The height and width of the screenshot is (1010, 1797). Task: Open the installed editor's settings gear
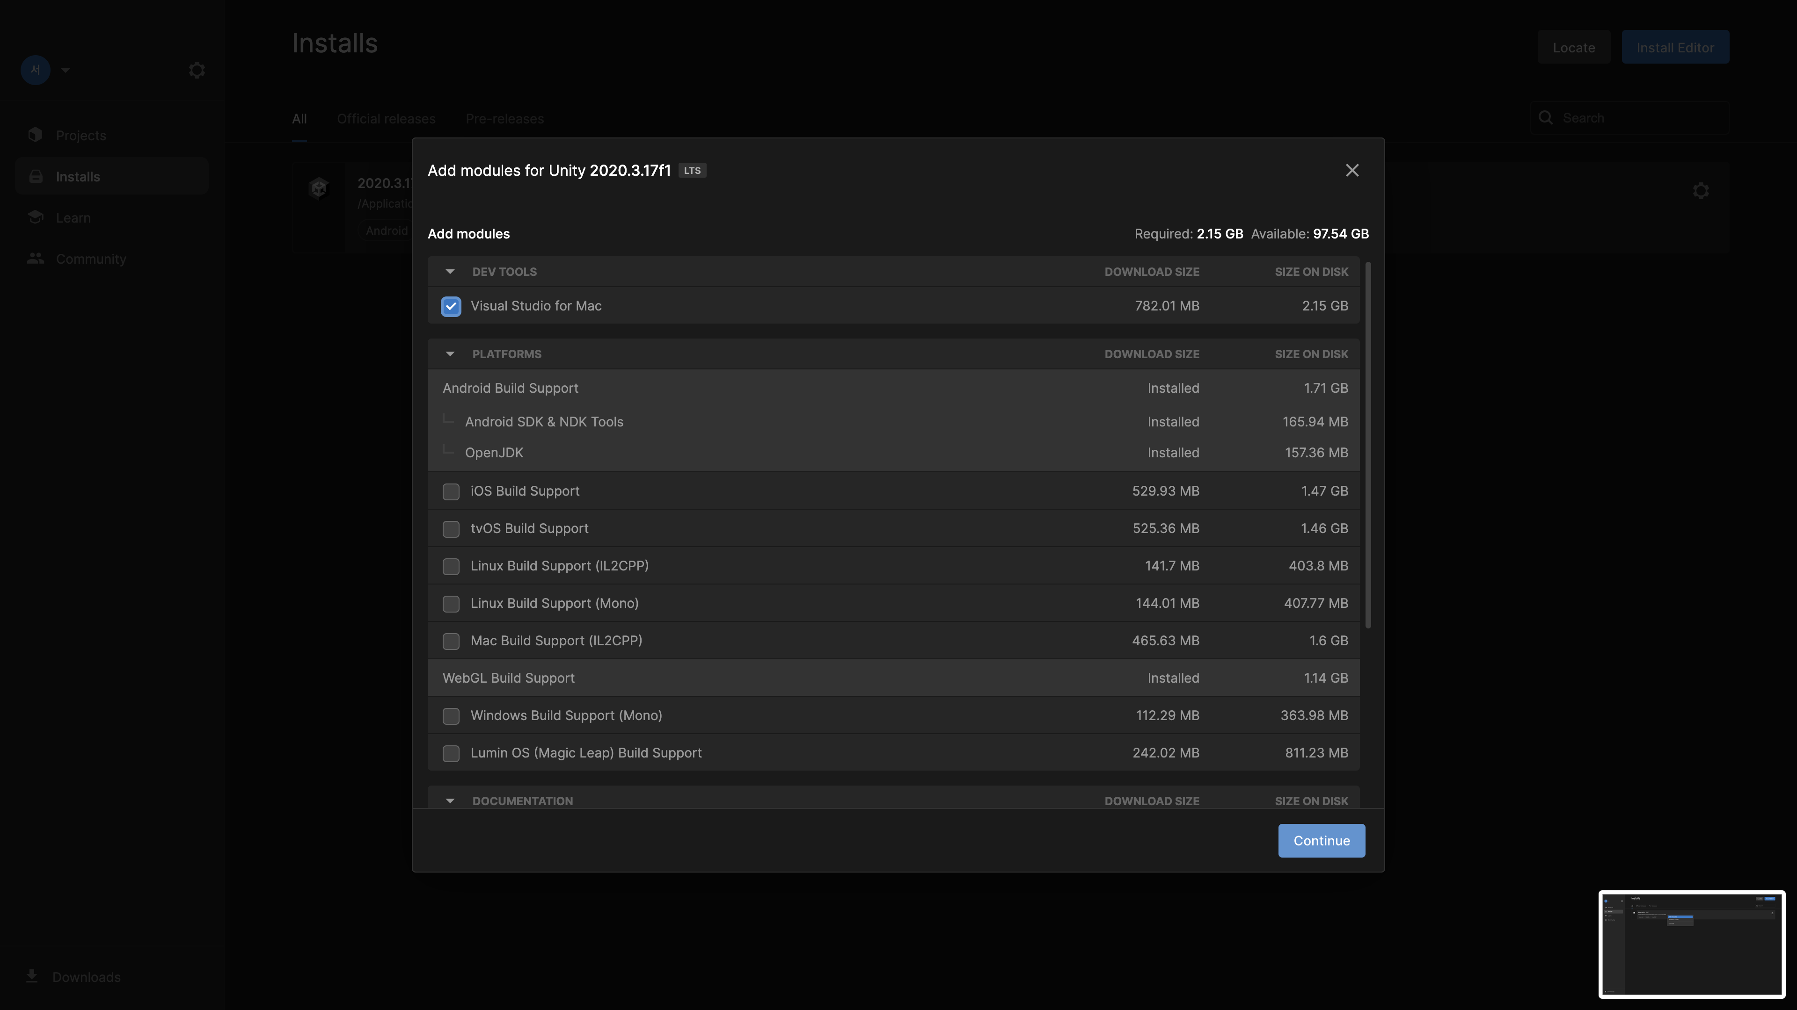tap(1701, 190)
